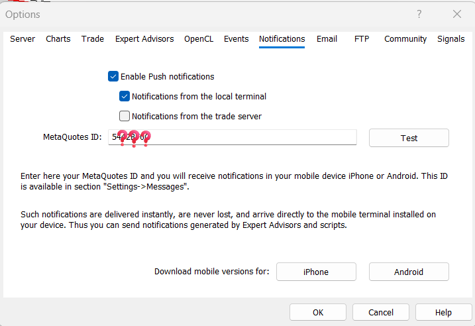Download the Android mobile version

pyautogui.click(x=409, y=272)
